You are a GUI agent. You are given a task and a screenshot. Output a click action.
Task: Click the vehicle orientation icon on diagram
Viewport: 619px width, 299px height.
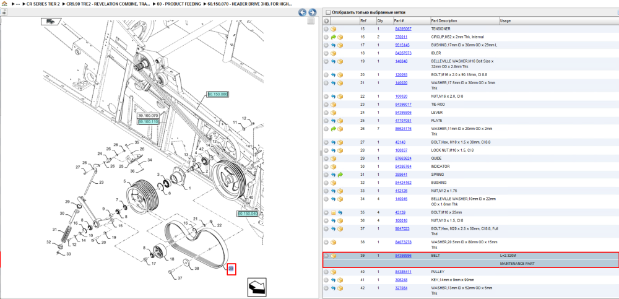[50, 21]
